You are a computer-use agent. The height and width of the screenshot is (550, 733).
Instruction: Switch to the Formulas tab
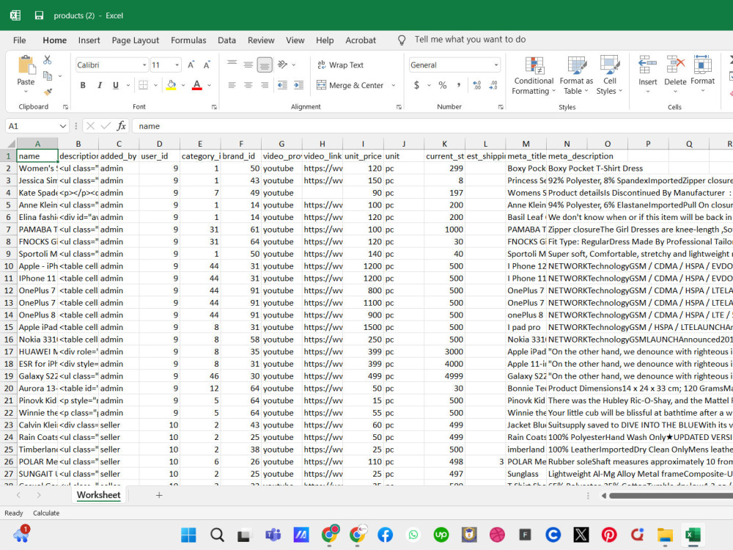[x=188, y=40]
